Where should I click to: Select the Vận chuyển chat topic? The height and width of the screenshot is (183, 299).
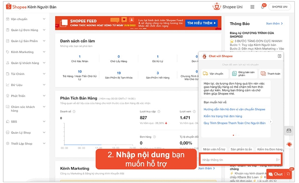coord(215,74)
